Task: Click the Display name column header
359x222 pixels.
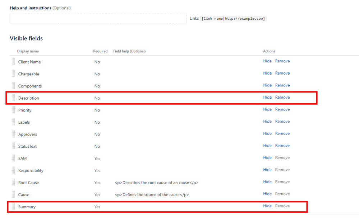Action: coord(28,51)
